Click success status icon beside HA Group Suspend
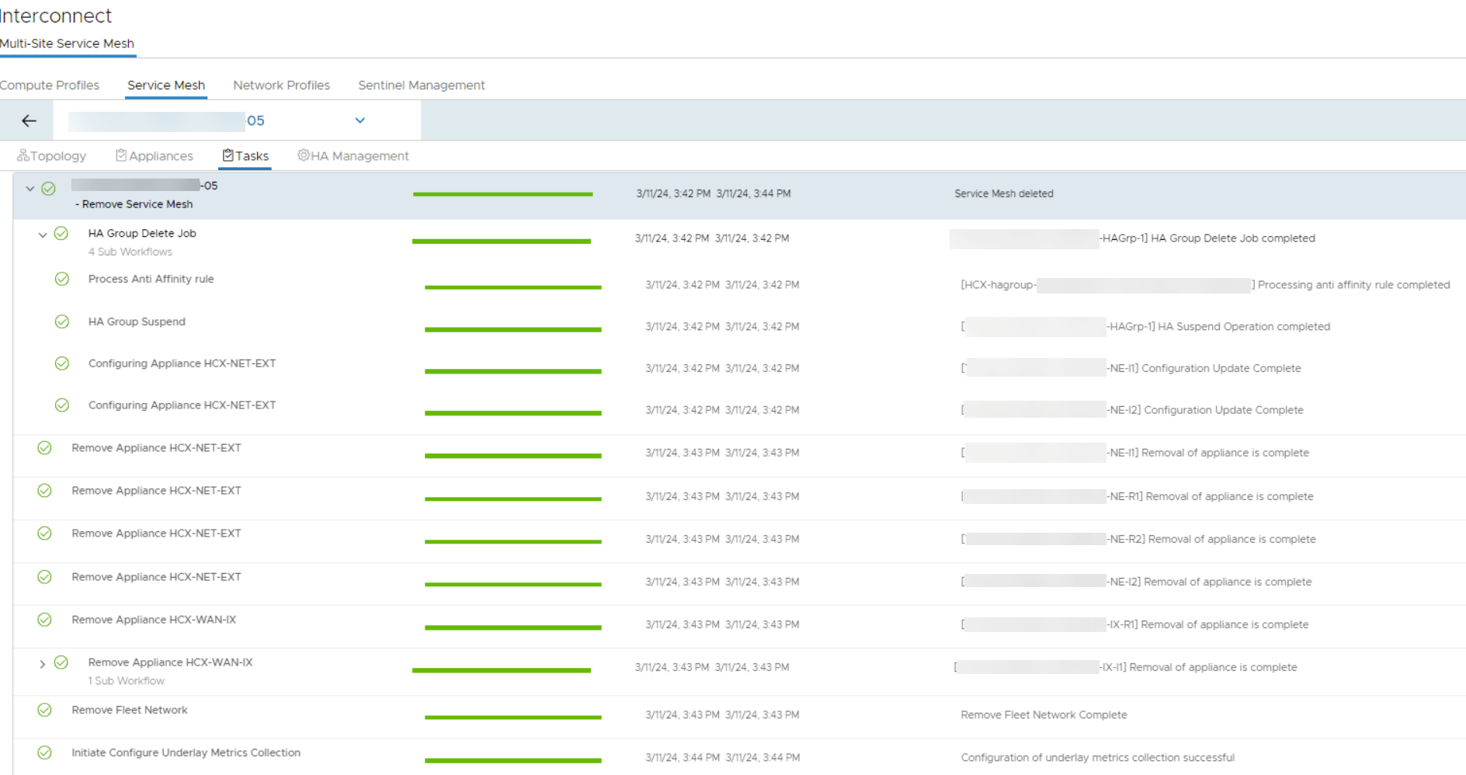The width and height of the screenshot is (1466, 775). click(62, 321)
